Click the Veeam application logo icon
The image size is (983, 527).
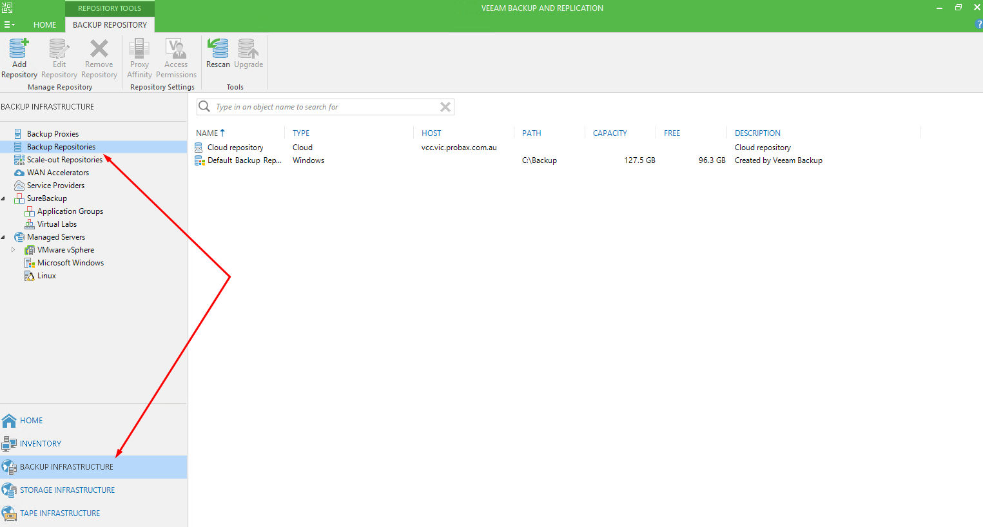tap(7, 8)
